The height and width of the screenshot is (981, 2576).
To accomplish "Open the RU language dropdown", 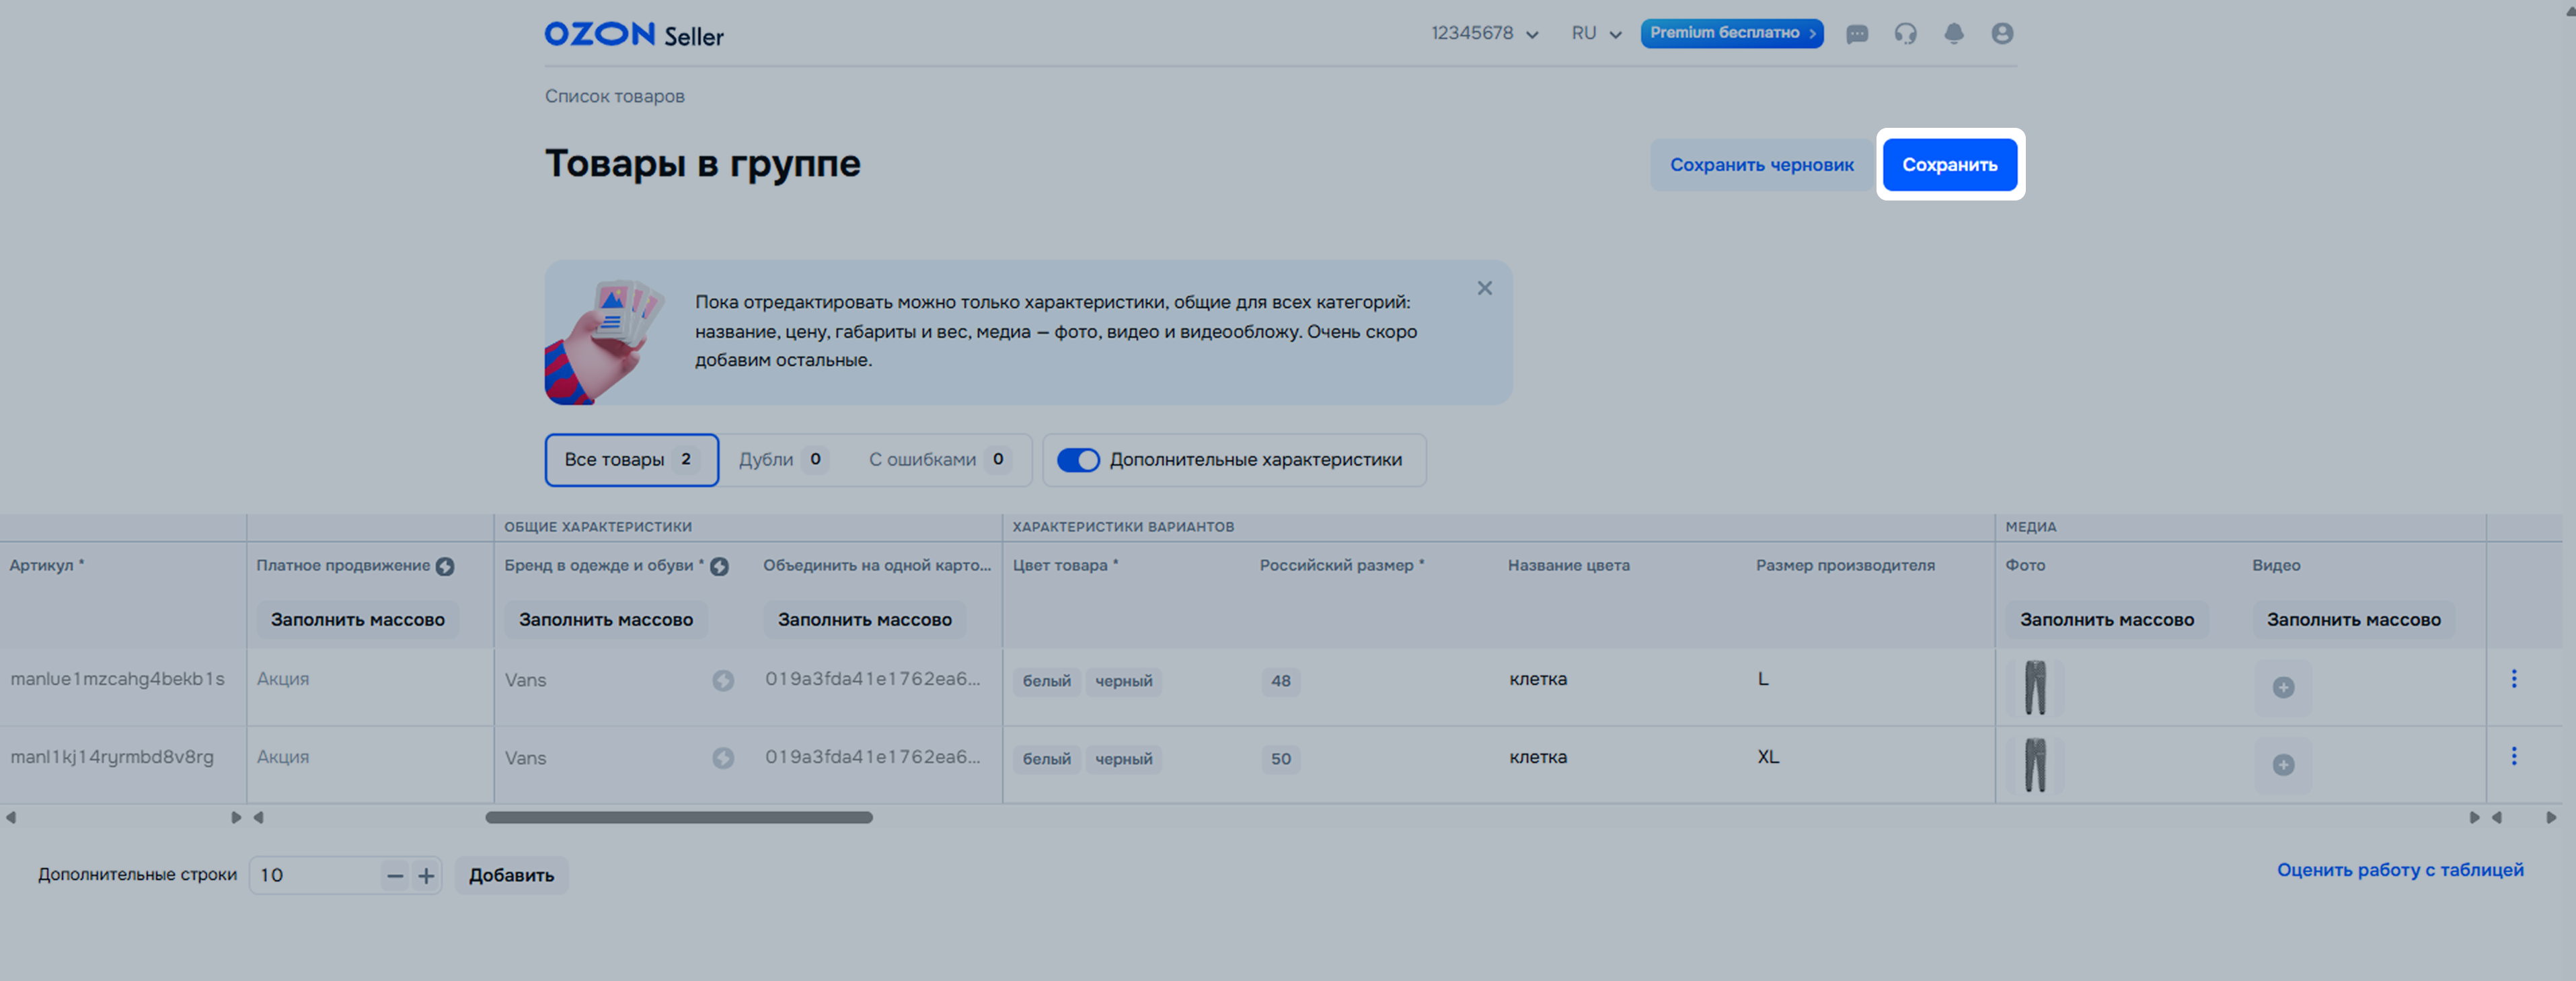I will point(1596,34).
